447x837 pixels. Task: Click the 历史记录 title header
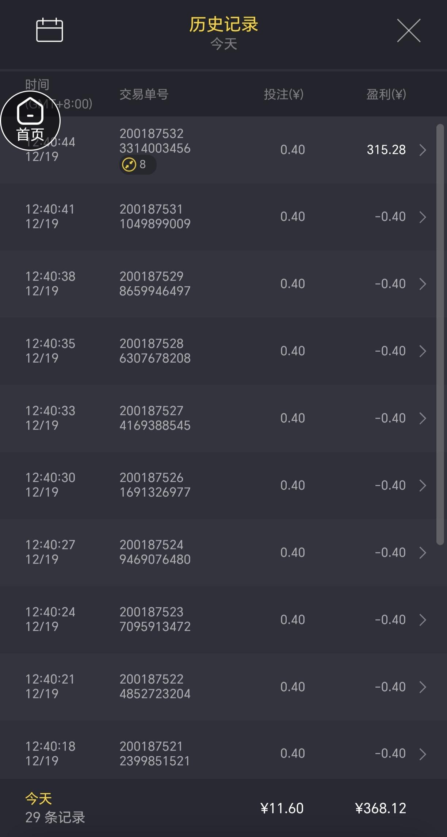click(223, 24)
